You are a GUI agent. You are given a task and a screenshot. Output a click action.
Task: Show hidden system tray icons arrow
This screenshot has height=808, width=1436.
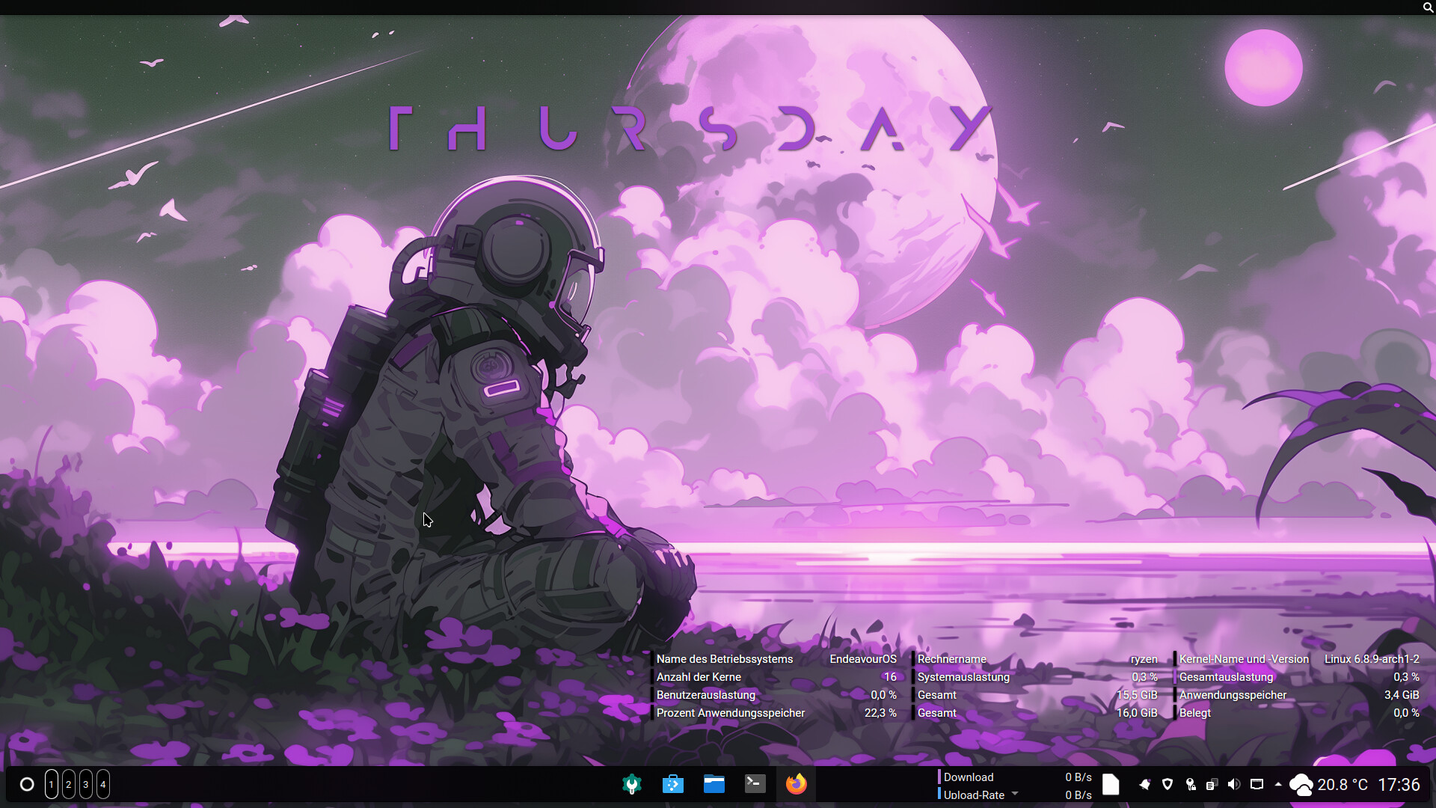point(1278,784)
